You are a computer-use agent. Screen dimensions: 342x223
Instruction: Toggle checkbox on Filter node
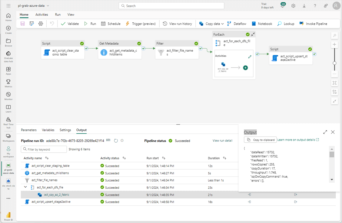point(201,48)
